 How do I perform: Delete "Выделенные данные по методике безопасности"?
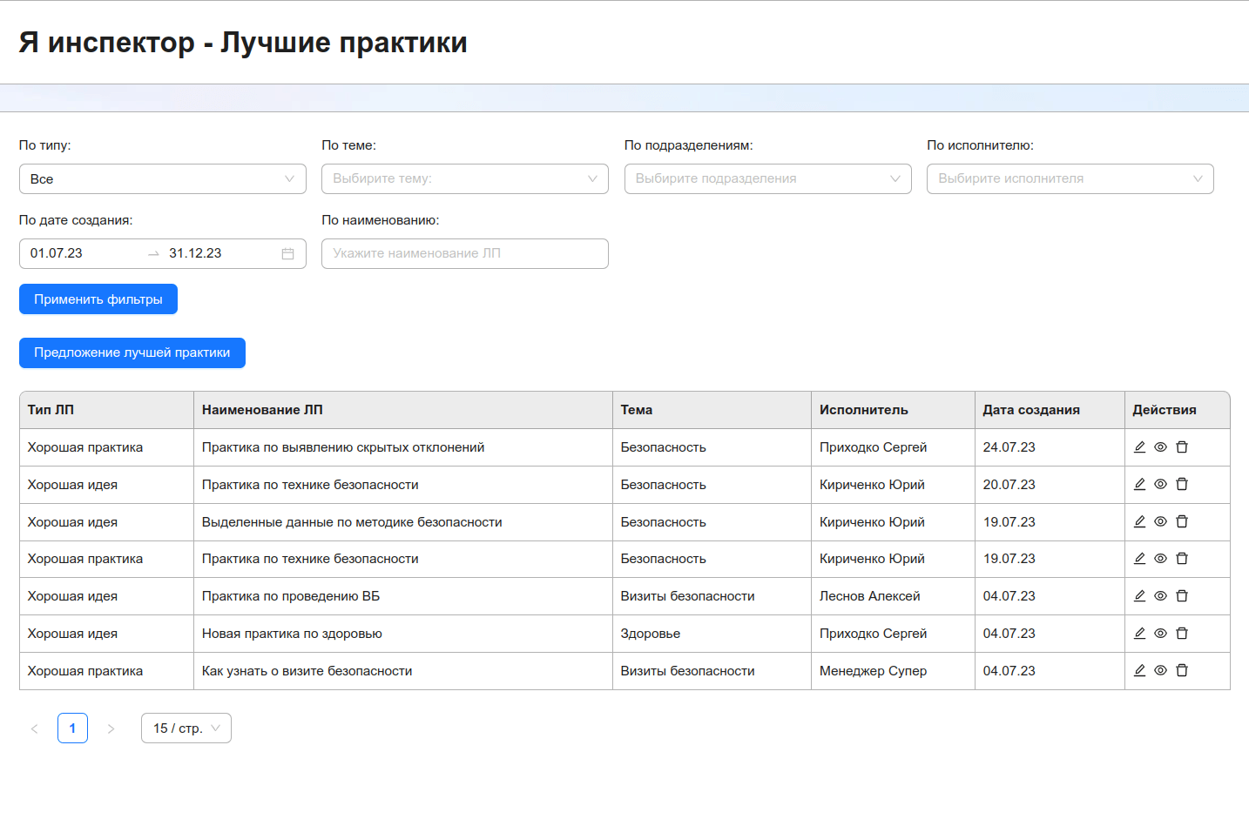coord(1182,522)
